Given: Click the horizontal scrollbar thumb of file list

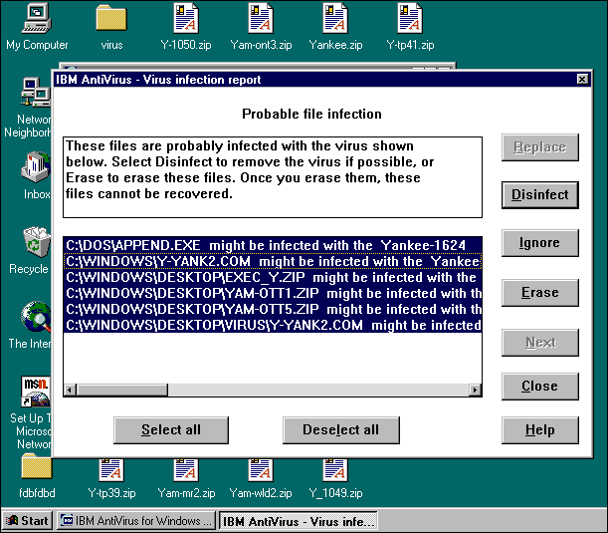Looking at the screenshot, I should coord(122,390).
